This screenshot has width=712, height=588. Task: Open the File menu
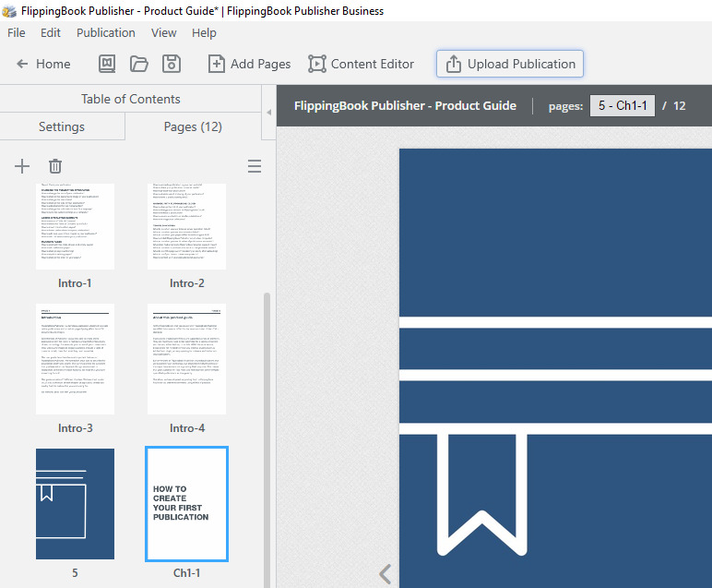17,32
